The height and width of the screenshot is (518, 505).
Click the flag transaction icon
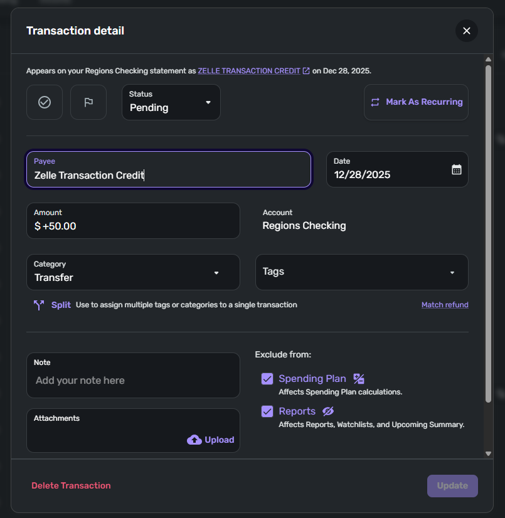point(88,102)
